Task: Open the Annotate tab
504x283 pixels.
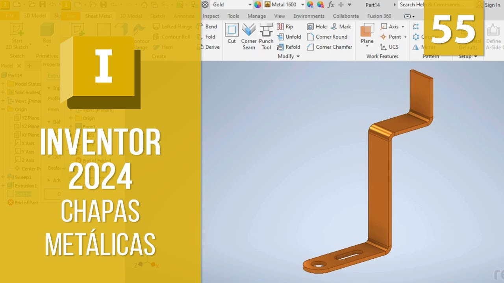Action: click(184, 16)
